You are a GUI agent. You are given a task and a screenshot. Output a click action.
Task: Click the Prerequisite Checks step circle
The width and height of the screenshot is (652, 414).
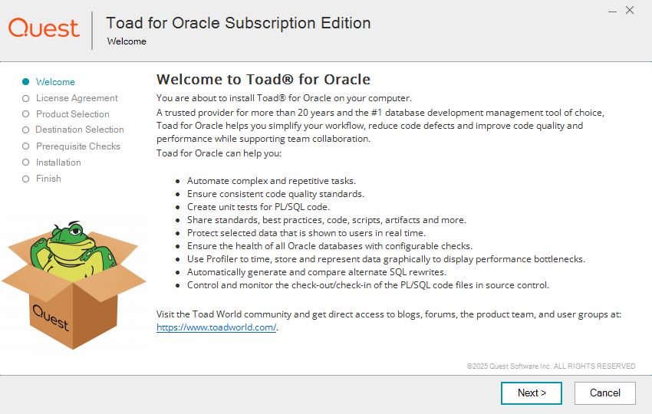(26, 146)
